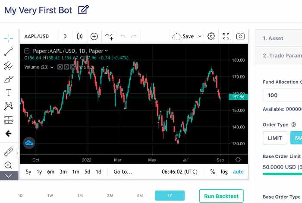Select the 1Y backtest period tab
Viewport: 302px width, 203px height.
[170, 196]
